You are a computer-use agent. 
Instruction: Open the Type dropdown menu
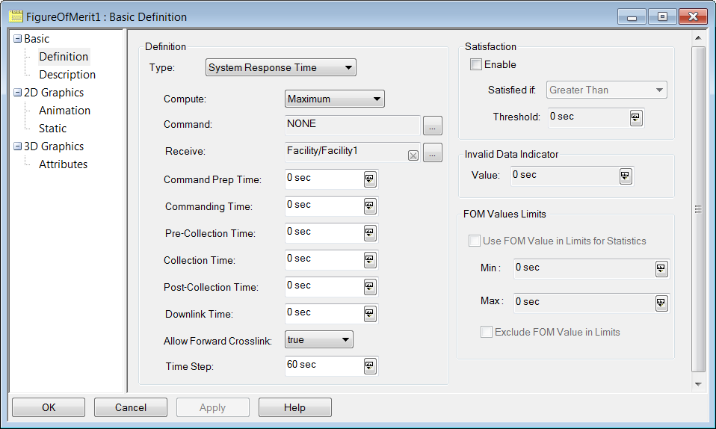point(281,68)
